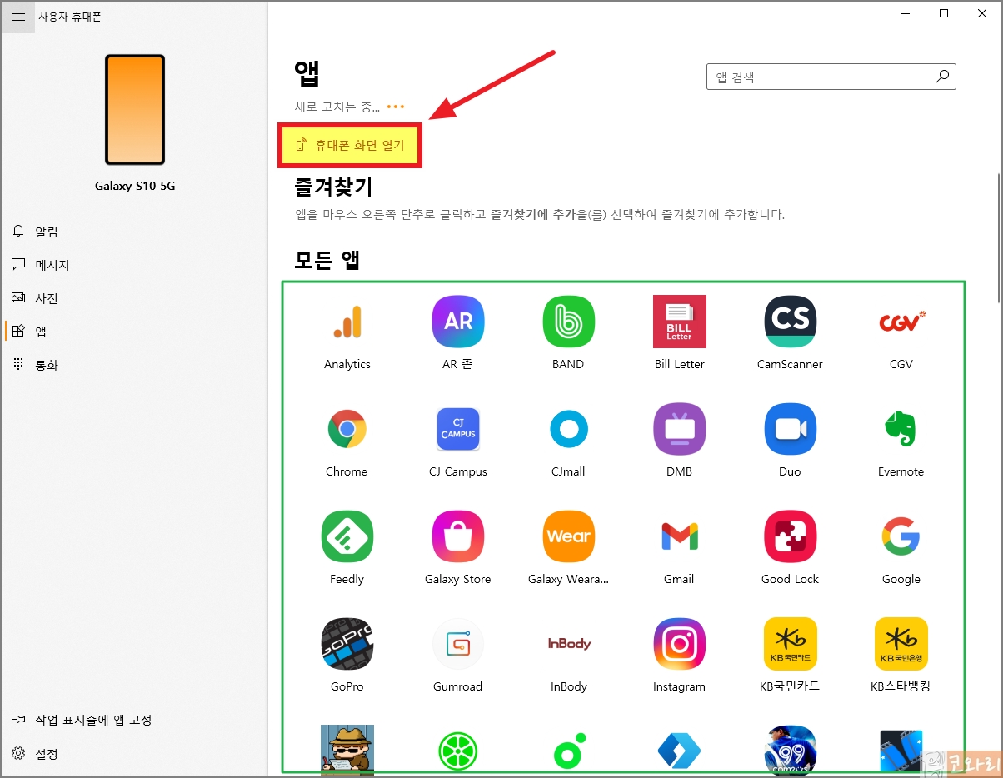Launch the DMB app icon

679,429
